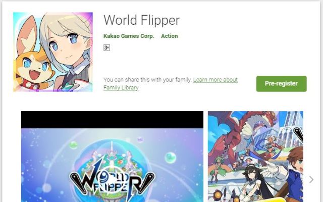Click the World Flipper title heading
Image resolution: width=323 pixels, height=202 pixels.
coord(142,20)
